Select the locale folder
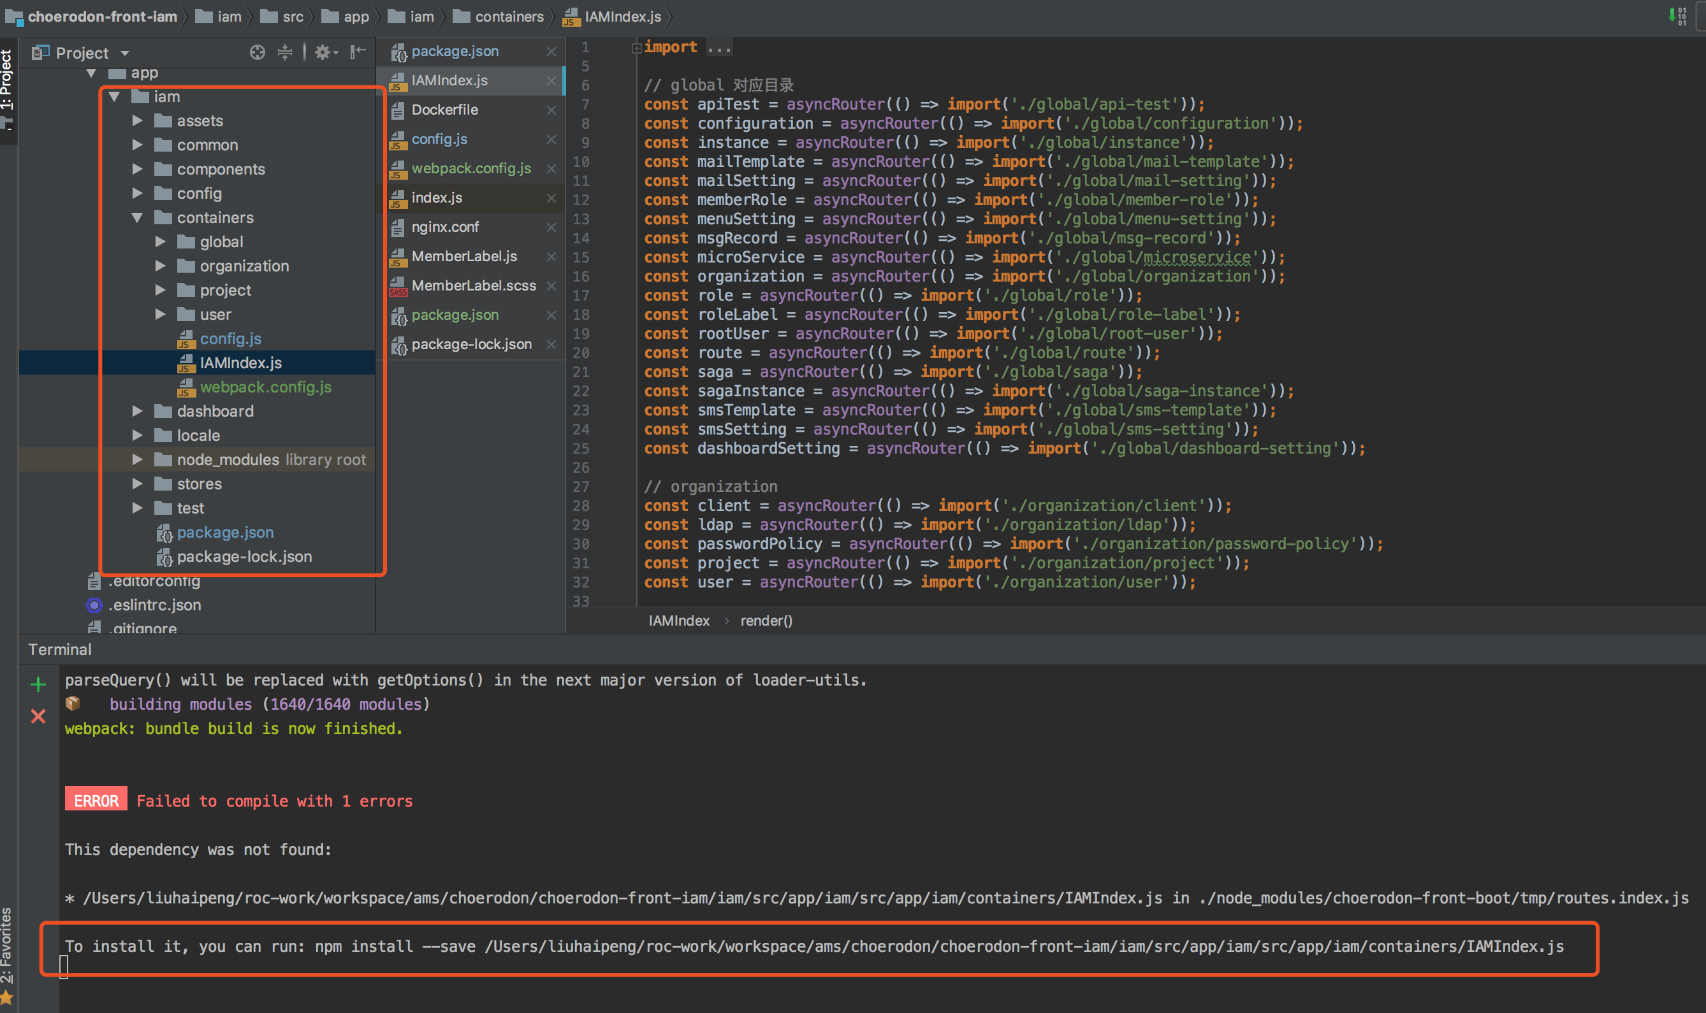The height and width of the screenshot is (1013, 1706). pyautogui.click(x=198, y=436)
